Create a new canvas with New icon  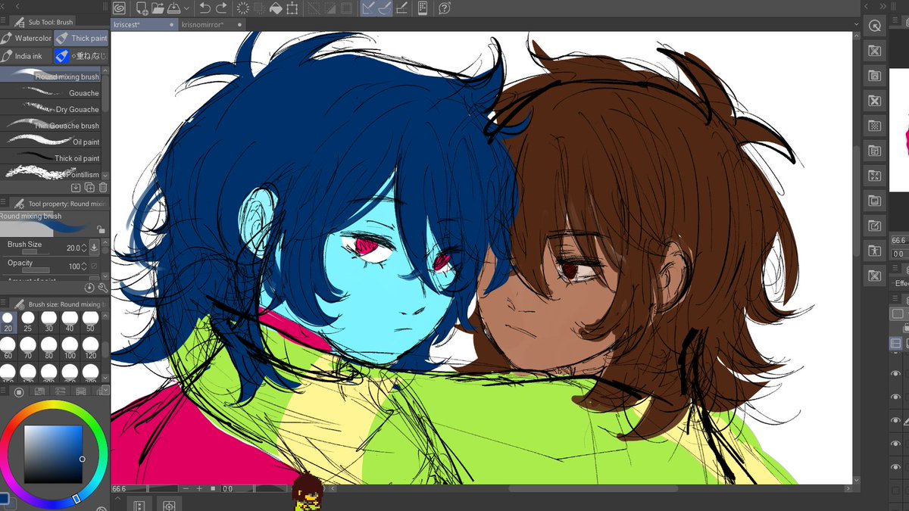click(141, 8)
